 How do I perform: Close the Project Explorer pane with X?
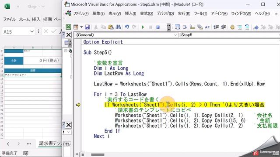point(69,35)
